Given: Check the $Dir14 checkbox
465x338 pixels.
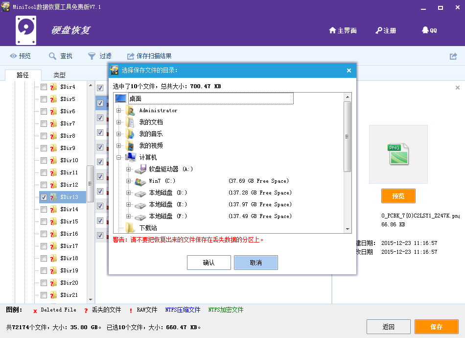Looking at the screenshot, I should (x=44, y=210).
